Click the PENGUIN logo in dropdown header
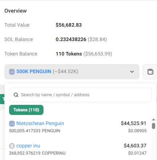This screenshot has width=157, height=160. click(x=12, y=72)
